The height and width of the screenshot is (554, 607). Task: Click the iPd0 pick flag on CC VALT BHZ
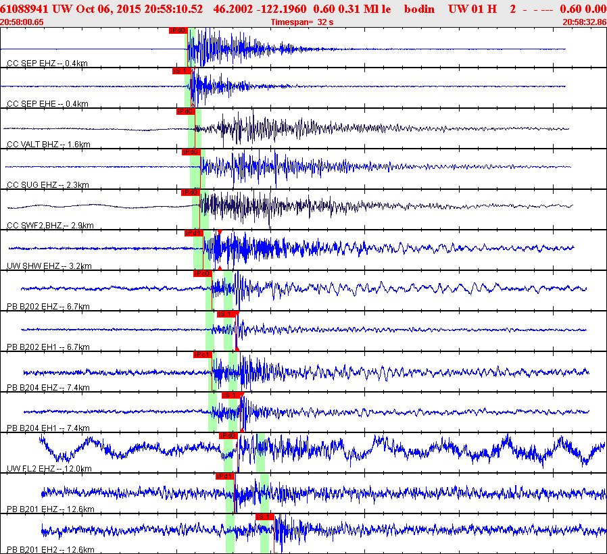185,111
